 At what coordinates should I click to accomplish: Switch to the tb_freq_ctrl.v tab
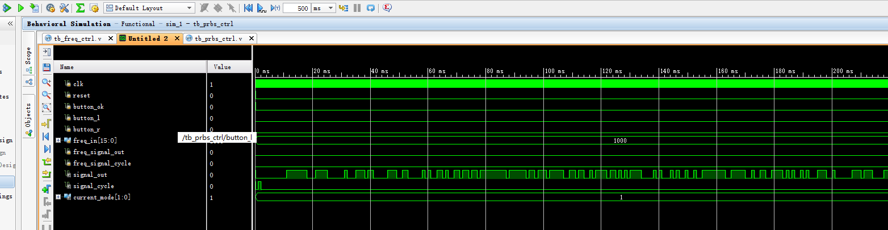[x=77, y=39]
